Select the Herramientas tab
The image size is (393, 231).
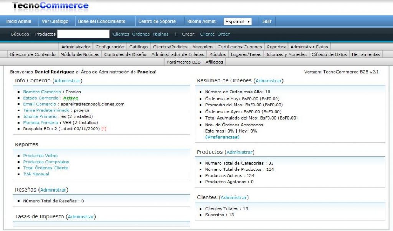(365, 54)
